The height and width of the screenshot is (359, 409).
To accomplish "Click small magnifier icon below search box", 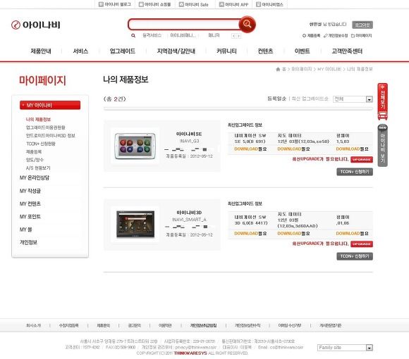I will click(x=133, y=36).
